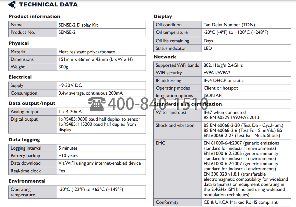Select the "+9-30V DC" supply value
This screenshot has width=296, height=207.
(70, 85)
